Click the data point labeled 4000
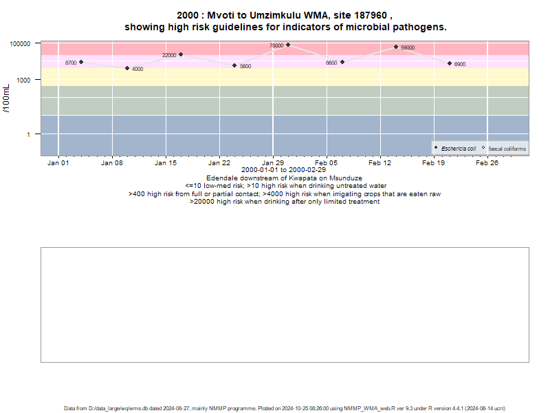Screen dimensions: 550x413 click(127, 68)
